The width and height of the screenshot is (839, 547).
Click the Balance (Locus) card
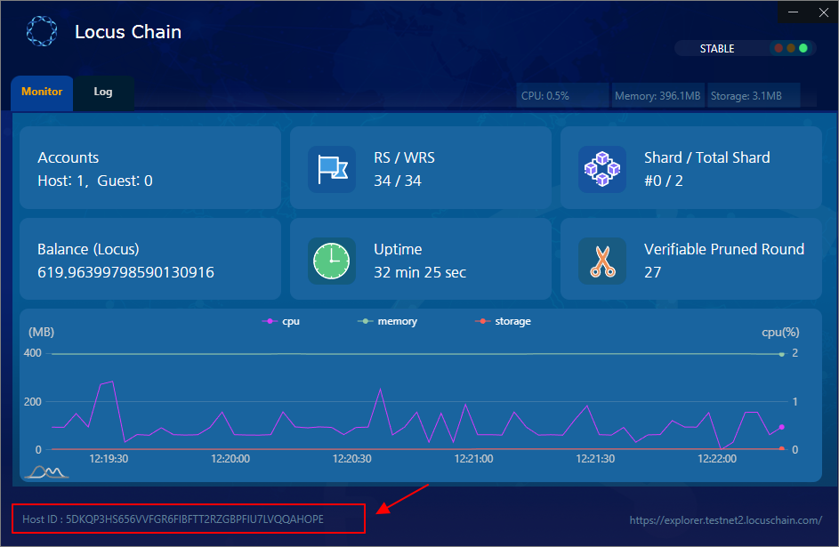(149, 260)
